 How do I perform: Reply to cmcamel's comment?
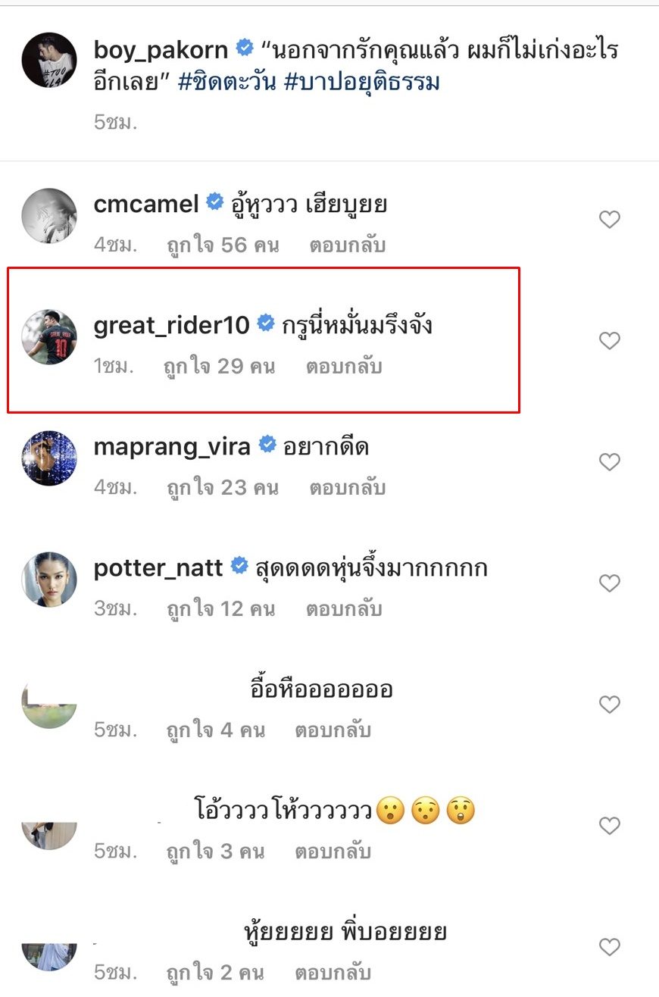point(348,245)
